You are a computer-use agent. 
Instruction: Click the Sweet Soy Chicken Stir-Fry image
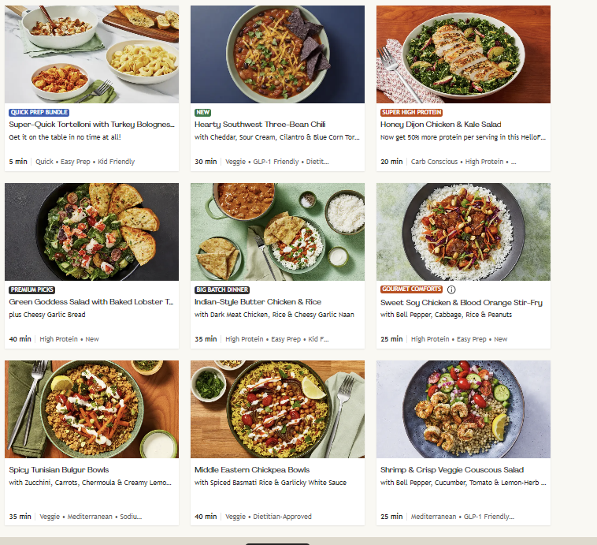[x=463, y=232]
